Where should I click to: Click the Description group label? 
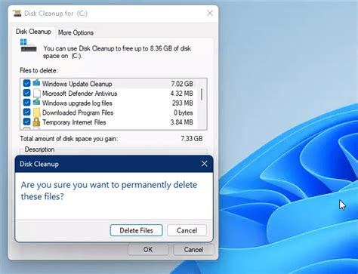(39, 149)
